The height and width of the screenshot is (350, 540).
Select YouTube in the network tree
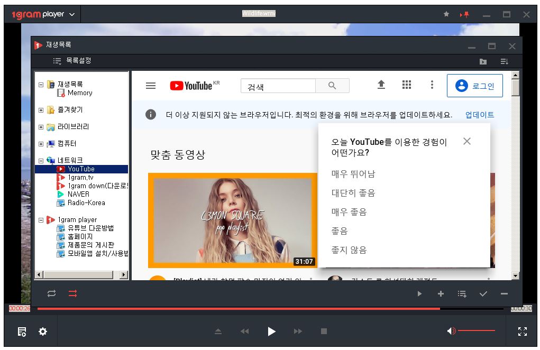(81, 169)
